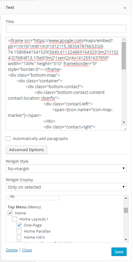Click textarea scrollbar up arrow
Viewport: 133px width, 262px height.
[124, 40]
